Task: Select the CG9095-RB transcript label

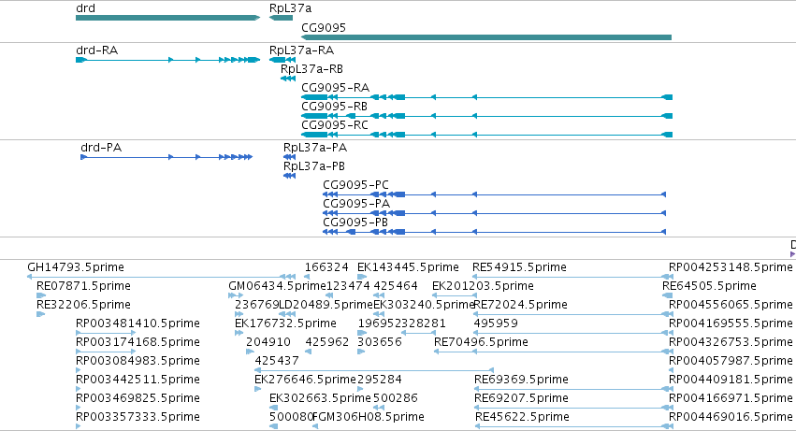Action: point(334,107)
